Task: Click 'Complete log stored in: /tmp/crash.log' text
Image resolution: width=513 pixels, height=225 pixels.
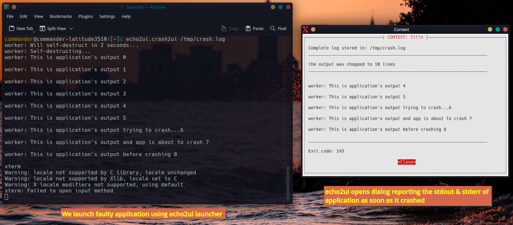Action: (357, 48)
